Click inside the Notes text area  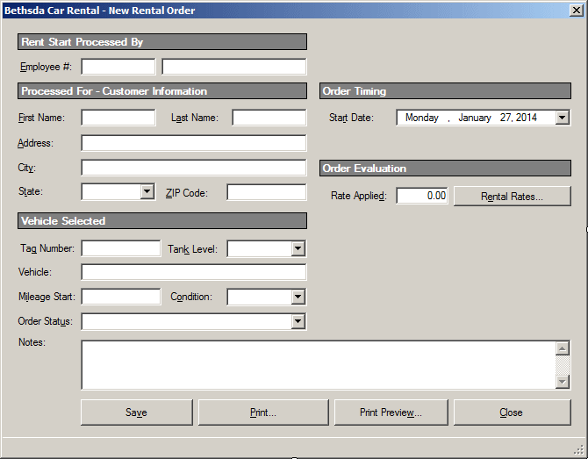[318, 365]
